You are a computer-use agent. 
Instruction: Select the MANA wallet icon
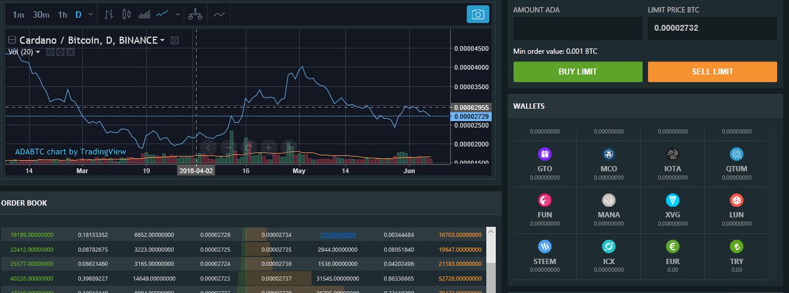coord(608,200)
